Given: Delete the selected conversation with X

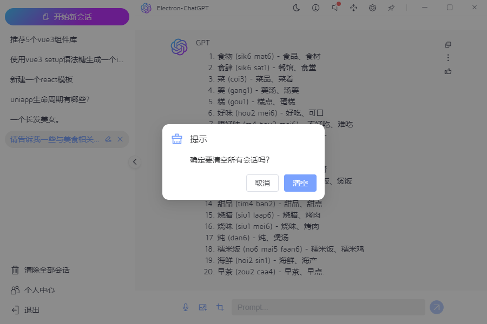Looking at the screenshot, I should click(120, 139).
